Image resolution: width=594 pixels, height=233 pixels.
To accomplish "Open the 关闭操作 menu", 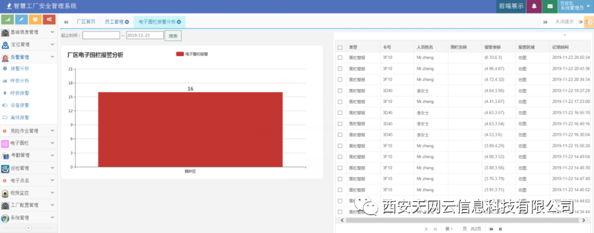I will point(564,23).
